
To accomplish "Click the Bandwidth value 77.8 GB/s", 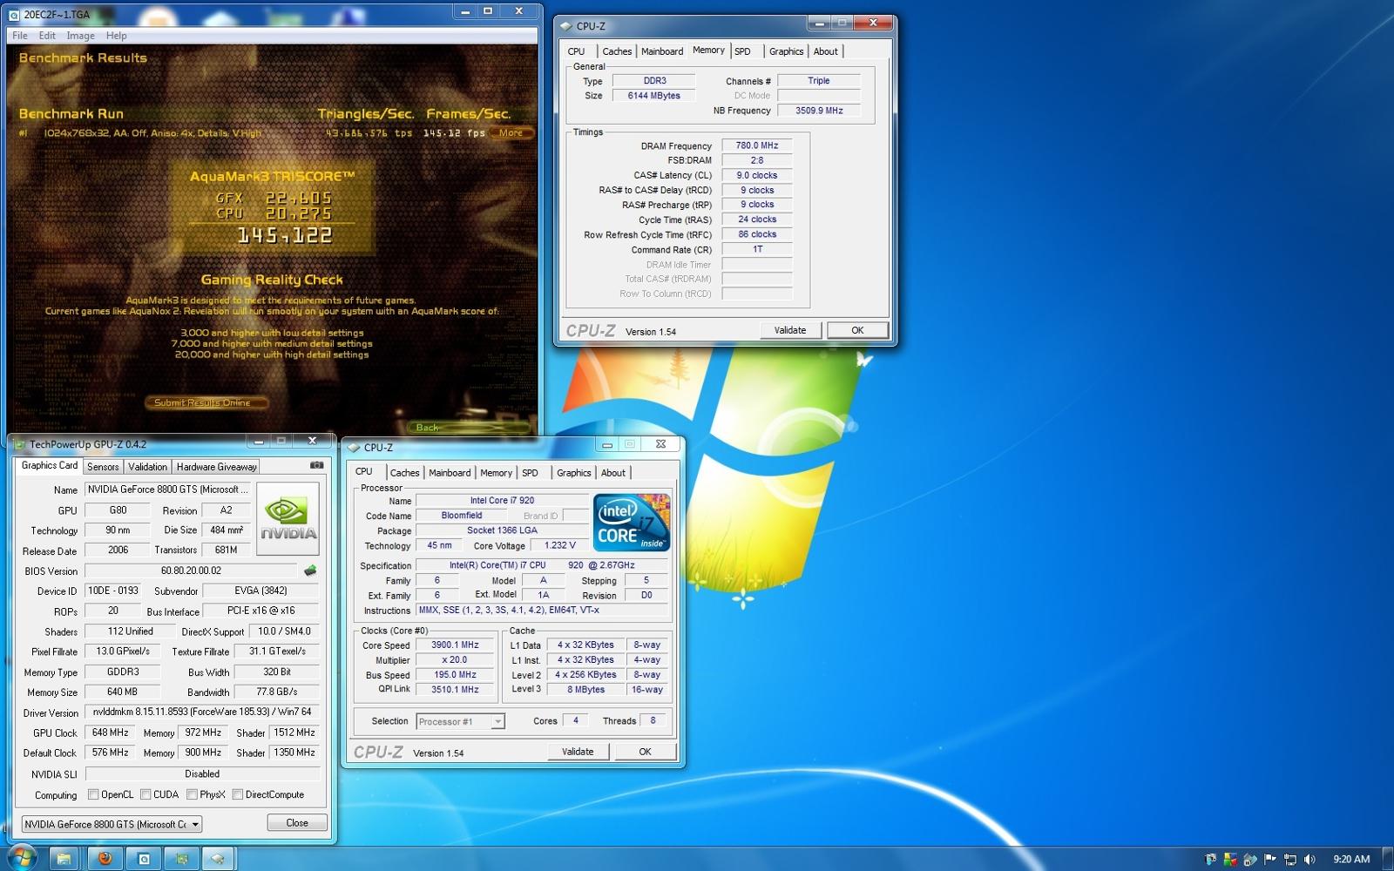I will coord(277,692).
